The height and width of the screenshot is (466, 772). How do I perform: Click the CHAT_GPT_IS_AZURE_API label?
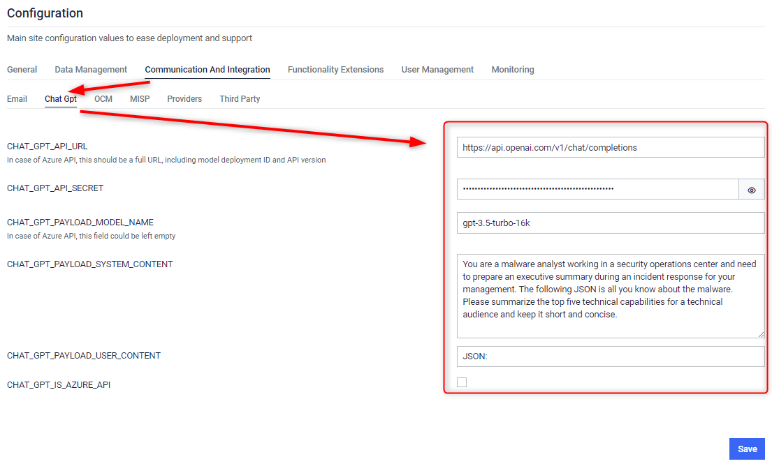coord(59,385)
